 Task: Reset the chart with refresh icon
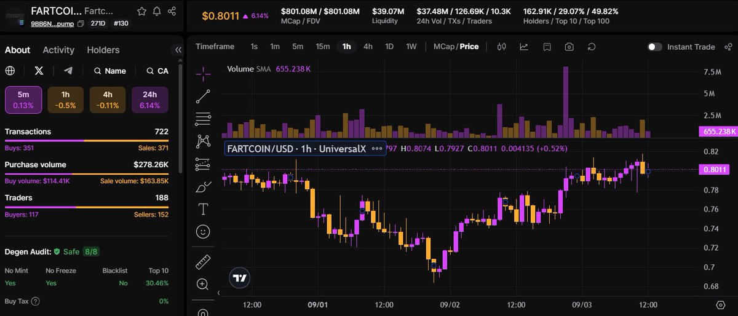[592, 47]
